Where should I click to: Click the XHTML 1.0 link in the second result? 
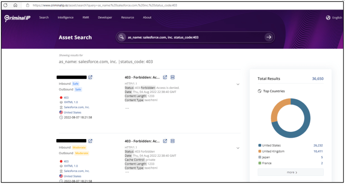click(71, 166)
